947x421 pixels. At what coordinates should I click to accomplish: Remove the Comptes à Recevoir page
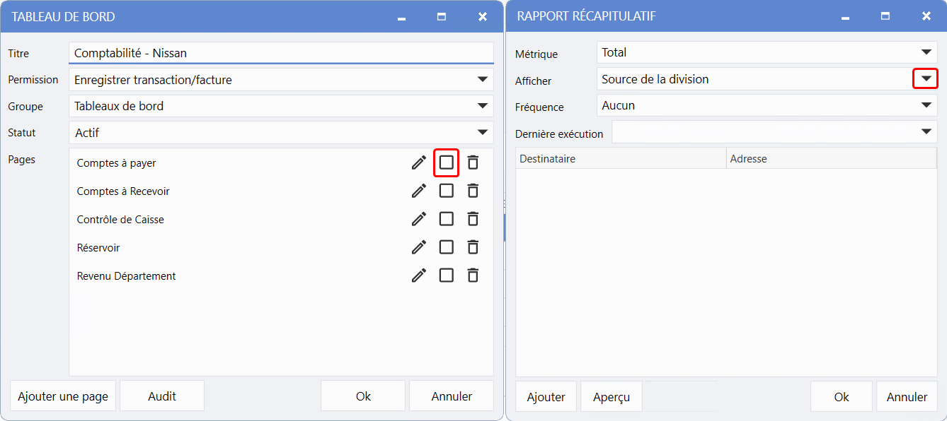473,191
